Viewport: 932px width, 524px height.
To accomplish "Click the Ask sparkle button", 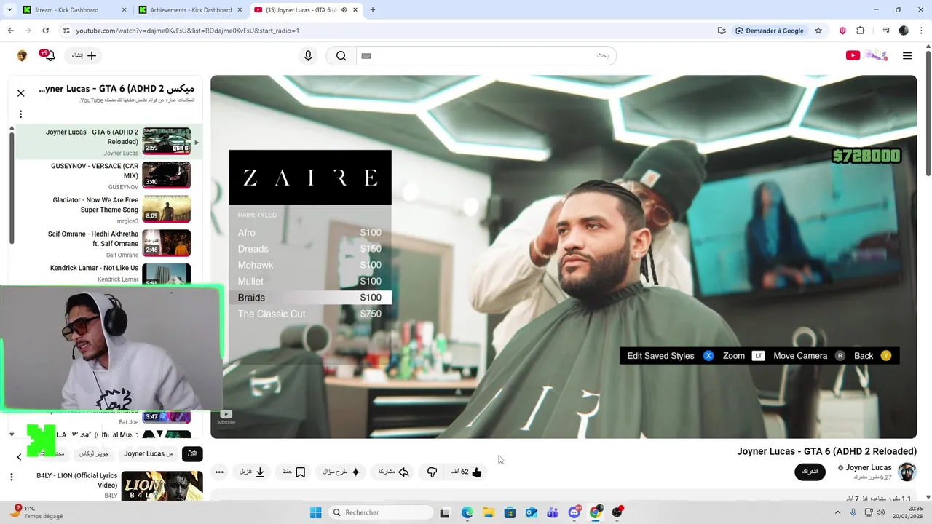I will point(341,472).
